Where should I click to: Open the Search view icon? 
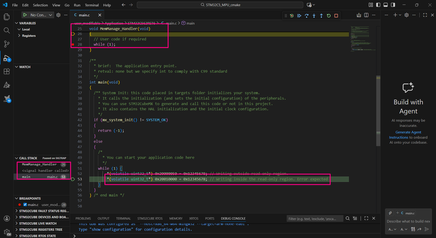[7, 31]
